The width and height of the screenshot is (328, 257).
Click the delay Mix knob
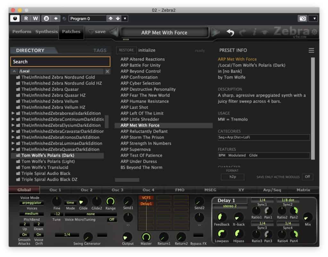point(307,217)
